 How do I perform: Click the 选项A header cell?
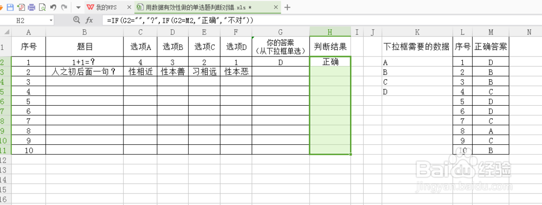pos(140,47)
